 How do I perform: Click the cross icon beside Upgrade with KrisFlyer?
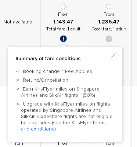[x=18, y=104]
